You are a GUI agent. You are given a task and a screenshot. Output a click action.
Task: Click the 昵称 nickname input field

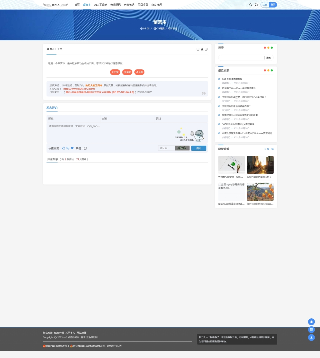point(73,119)
